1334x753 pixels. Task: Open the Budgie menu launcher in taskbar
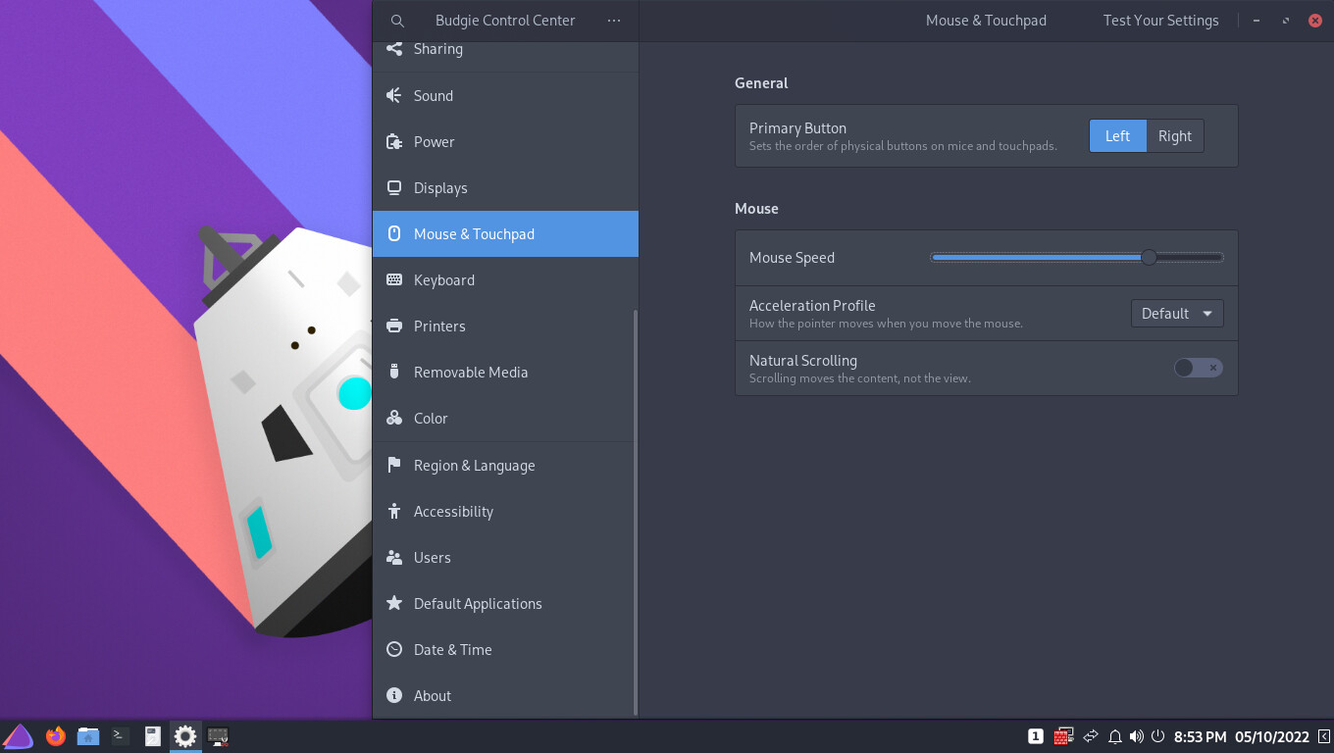18,735
